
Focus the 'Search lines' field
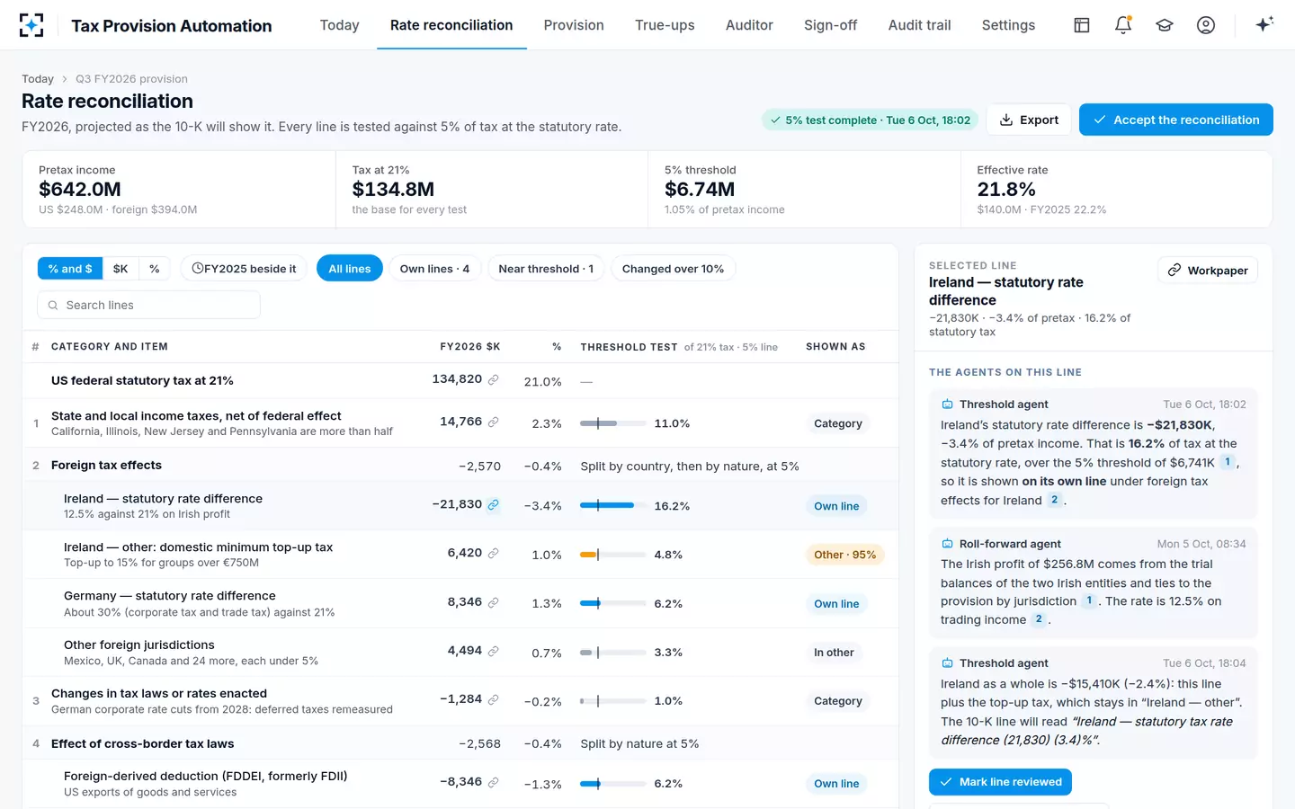(x=148, y=306)
